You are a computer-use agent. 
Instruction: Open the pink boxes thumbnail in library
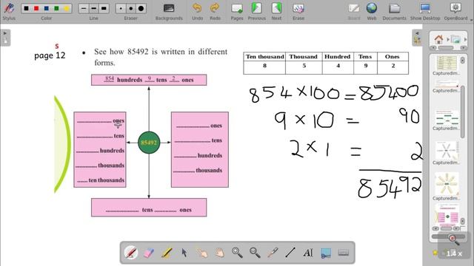pyautogui.click(x=447, y=215)
